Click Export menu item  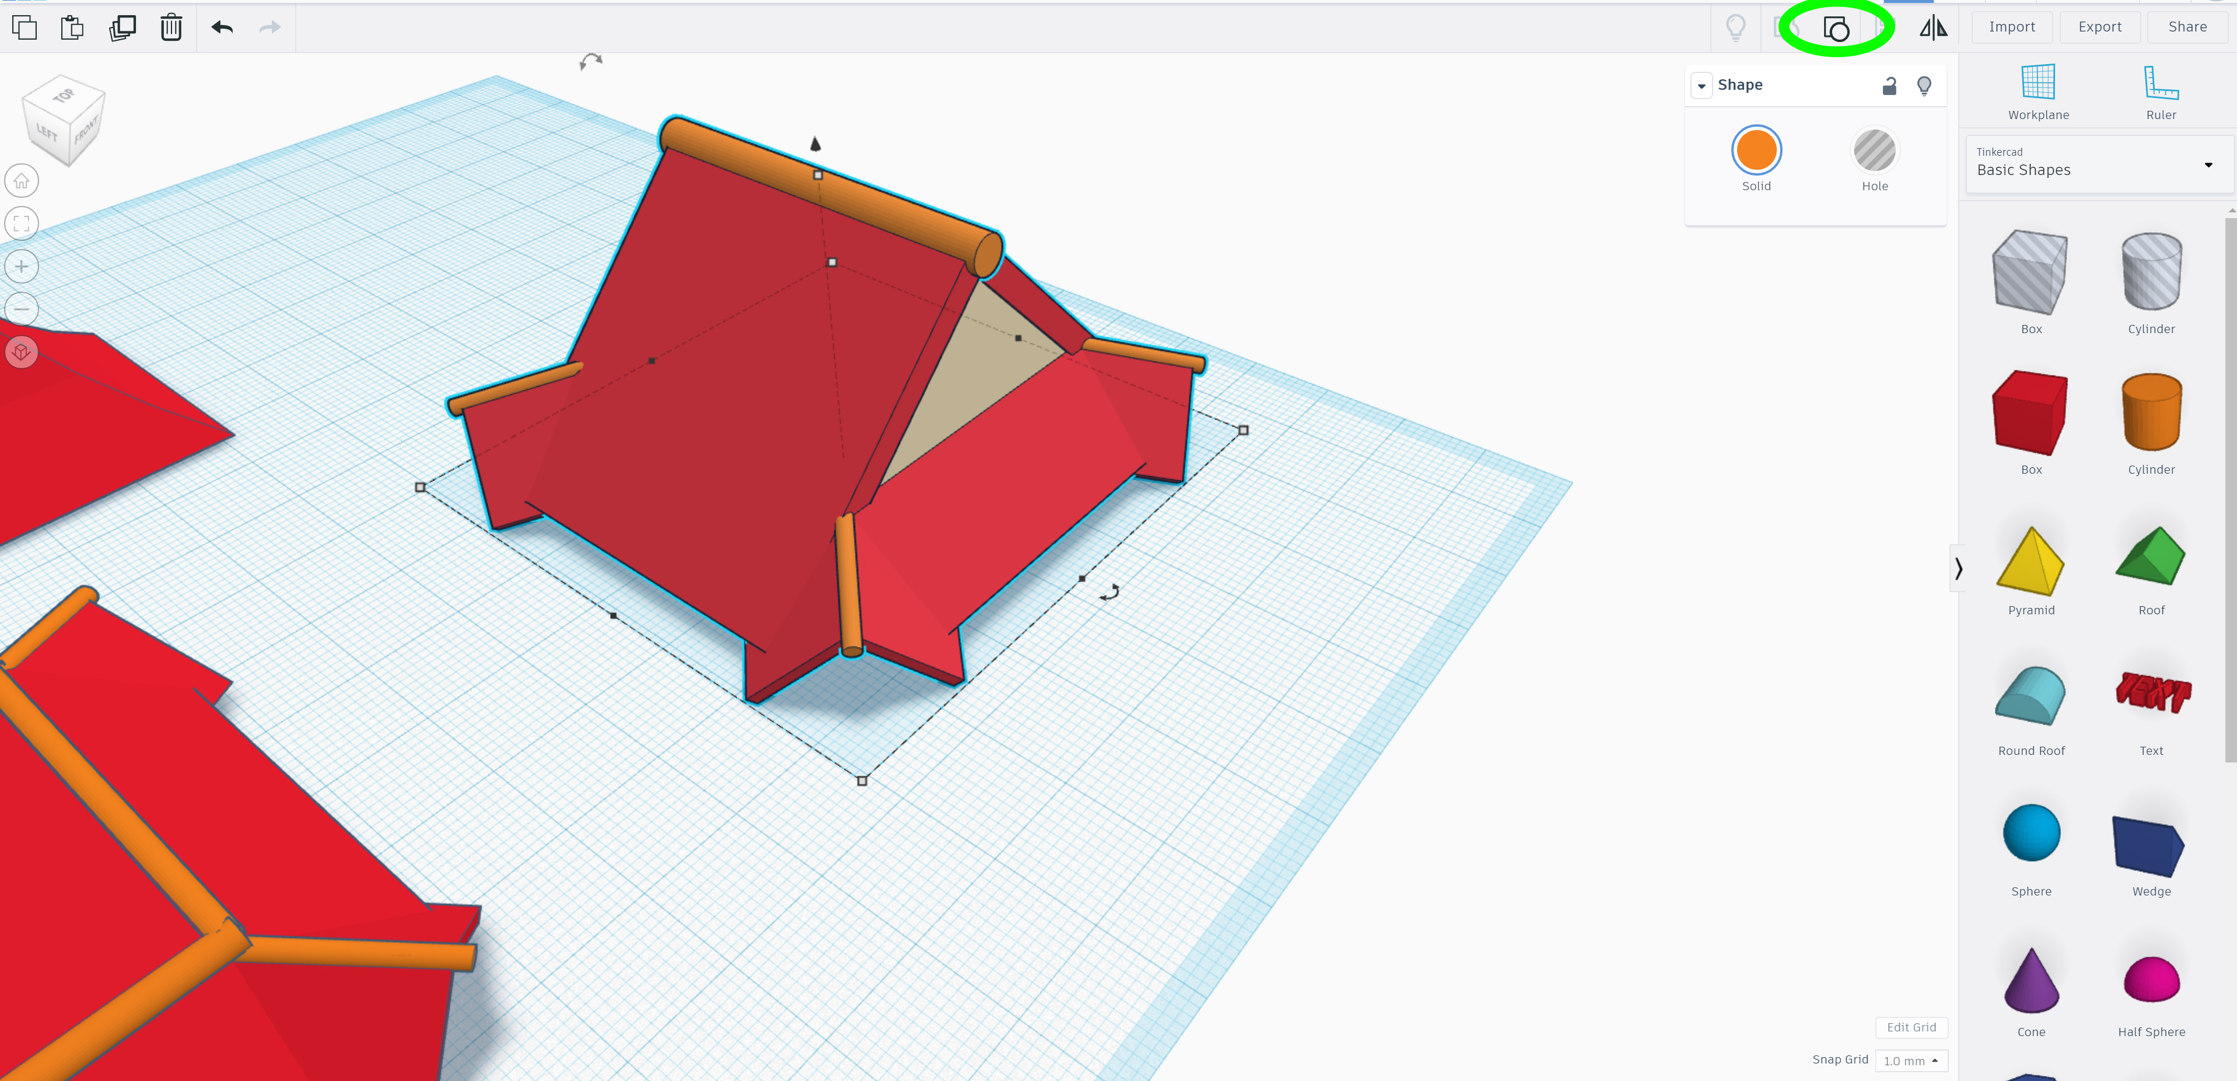click(2099, 25)
